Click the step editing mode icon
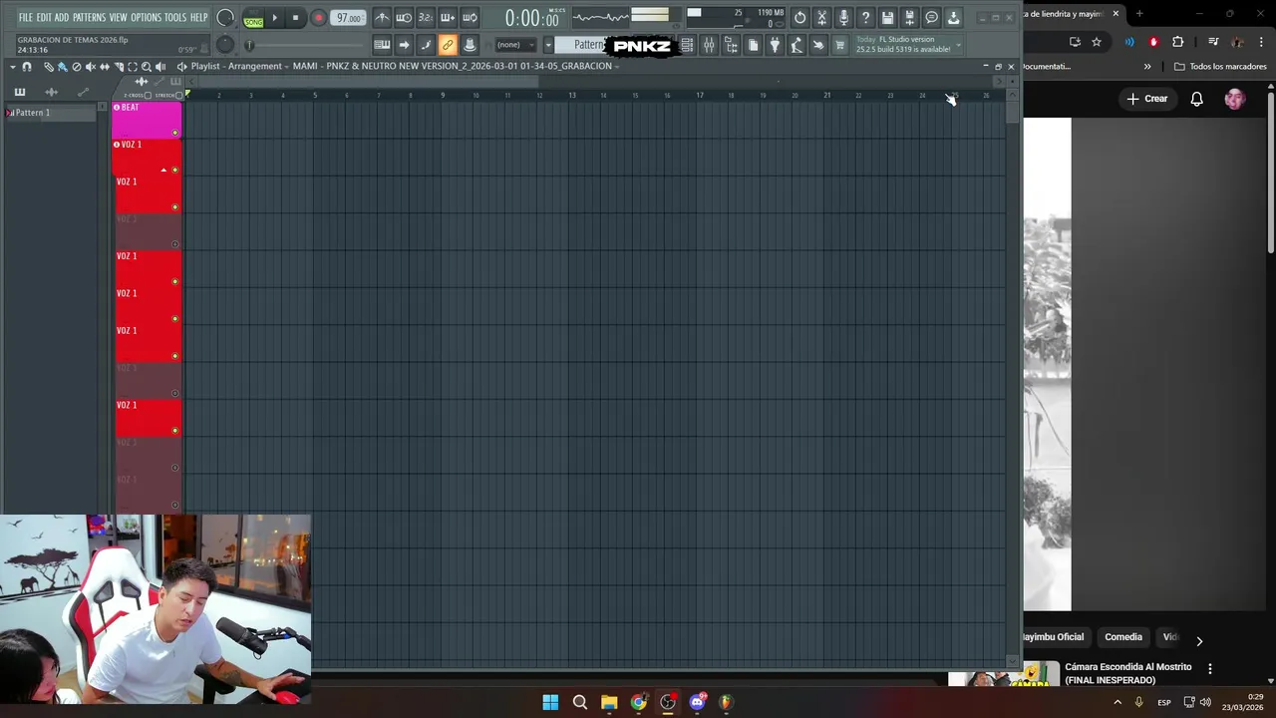1276x718 pixels. click(426, 45)
